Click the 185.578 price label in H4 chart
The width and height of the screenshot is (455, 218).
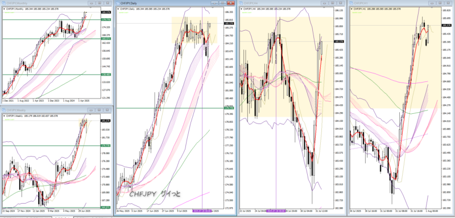coord(339,41)
